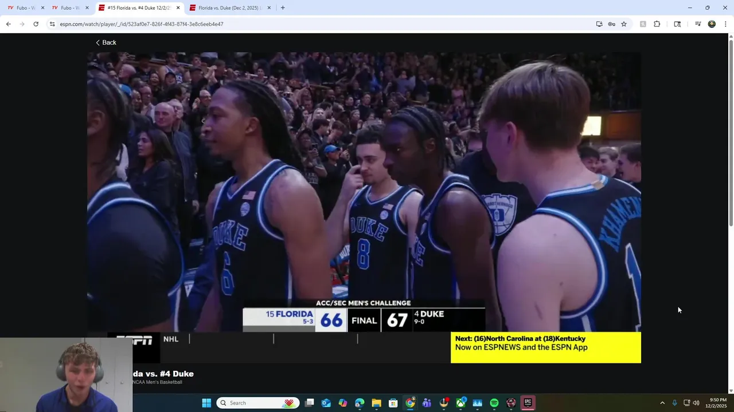734x412 pixels.
Task: Click the Florida vs. #4 Duke video title
Action: pos(163,374)
